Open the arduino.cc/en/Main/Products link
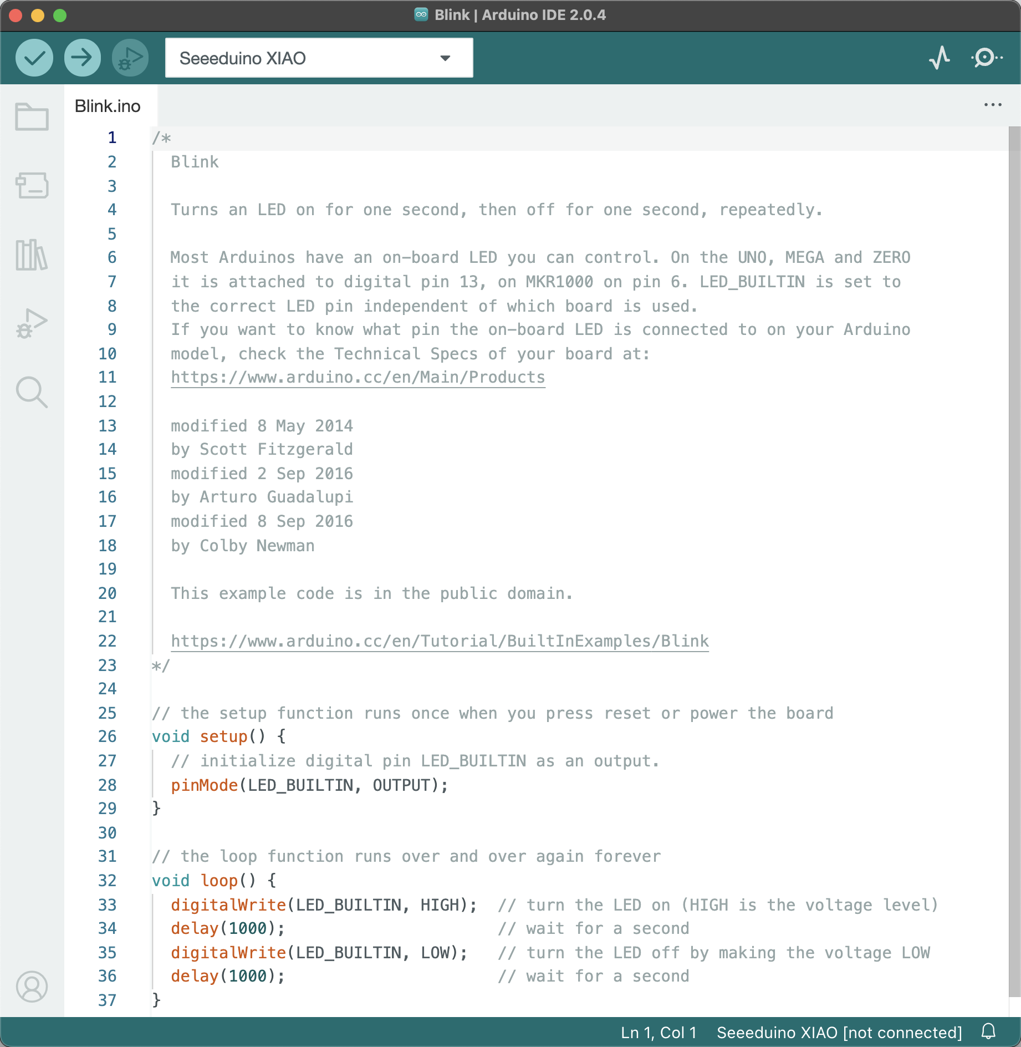 358,377
